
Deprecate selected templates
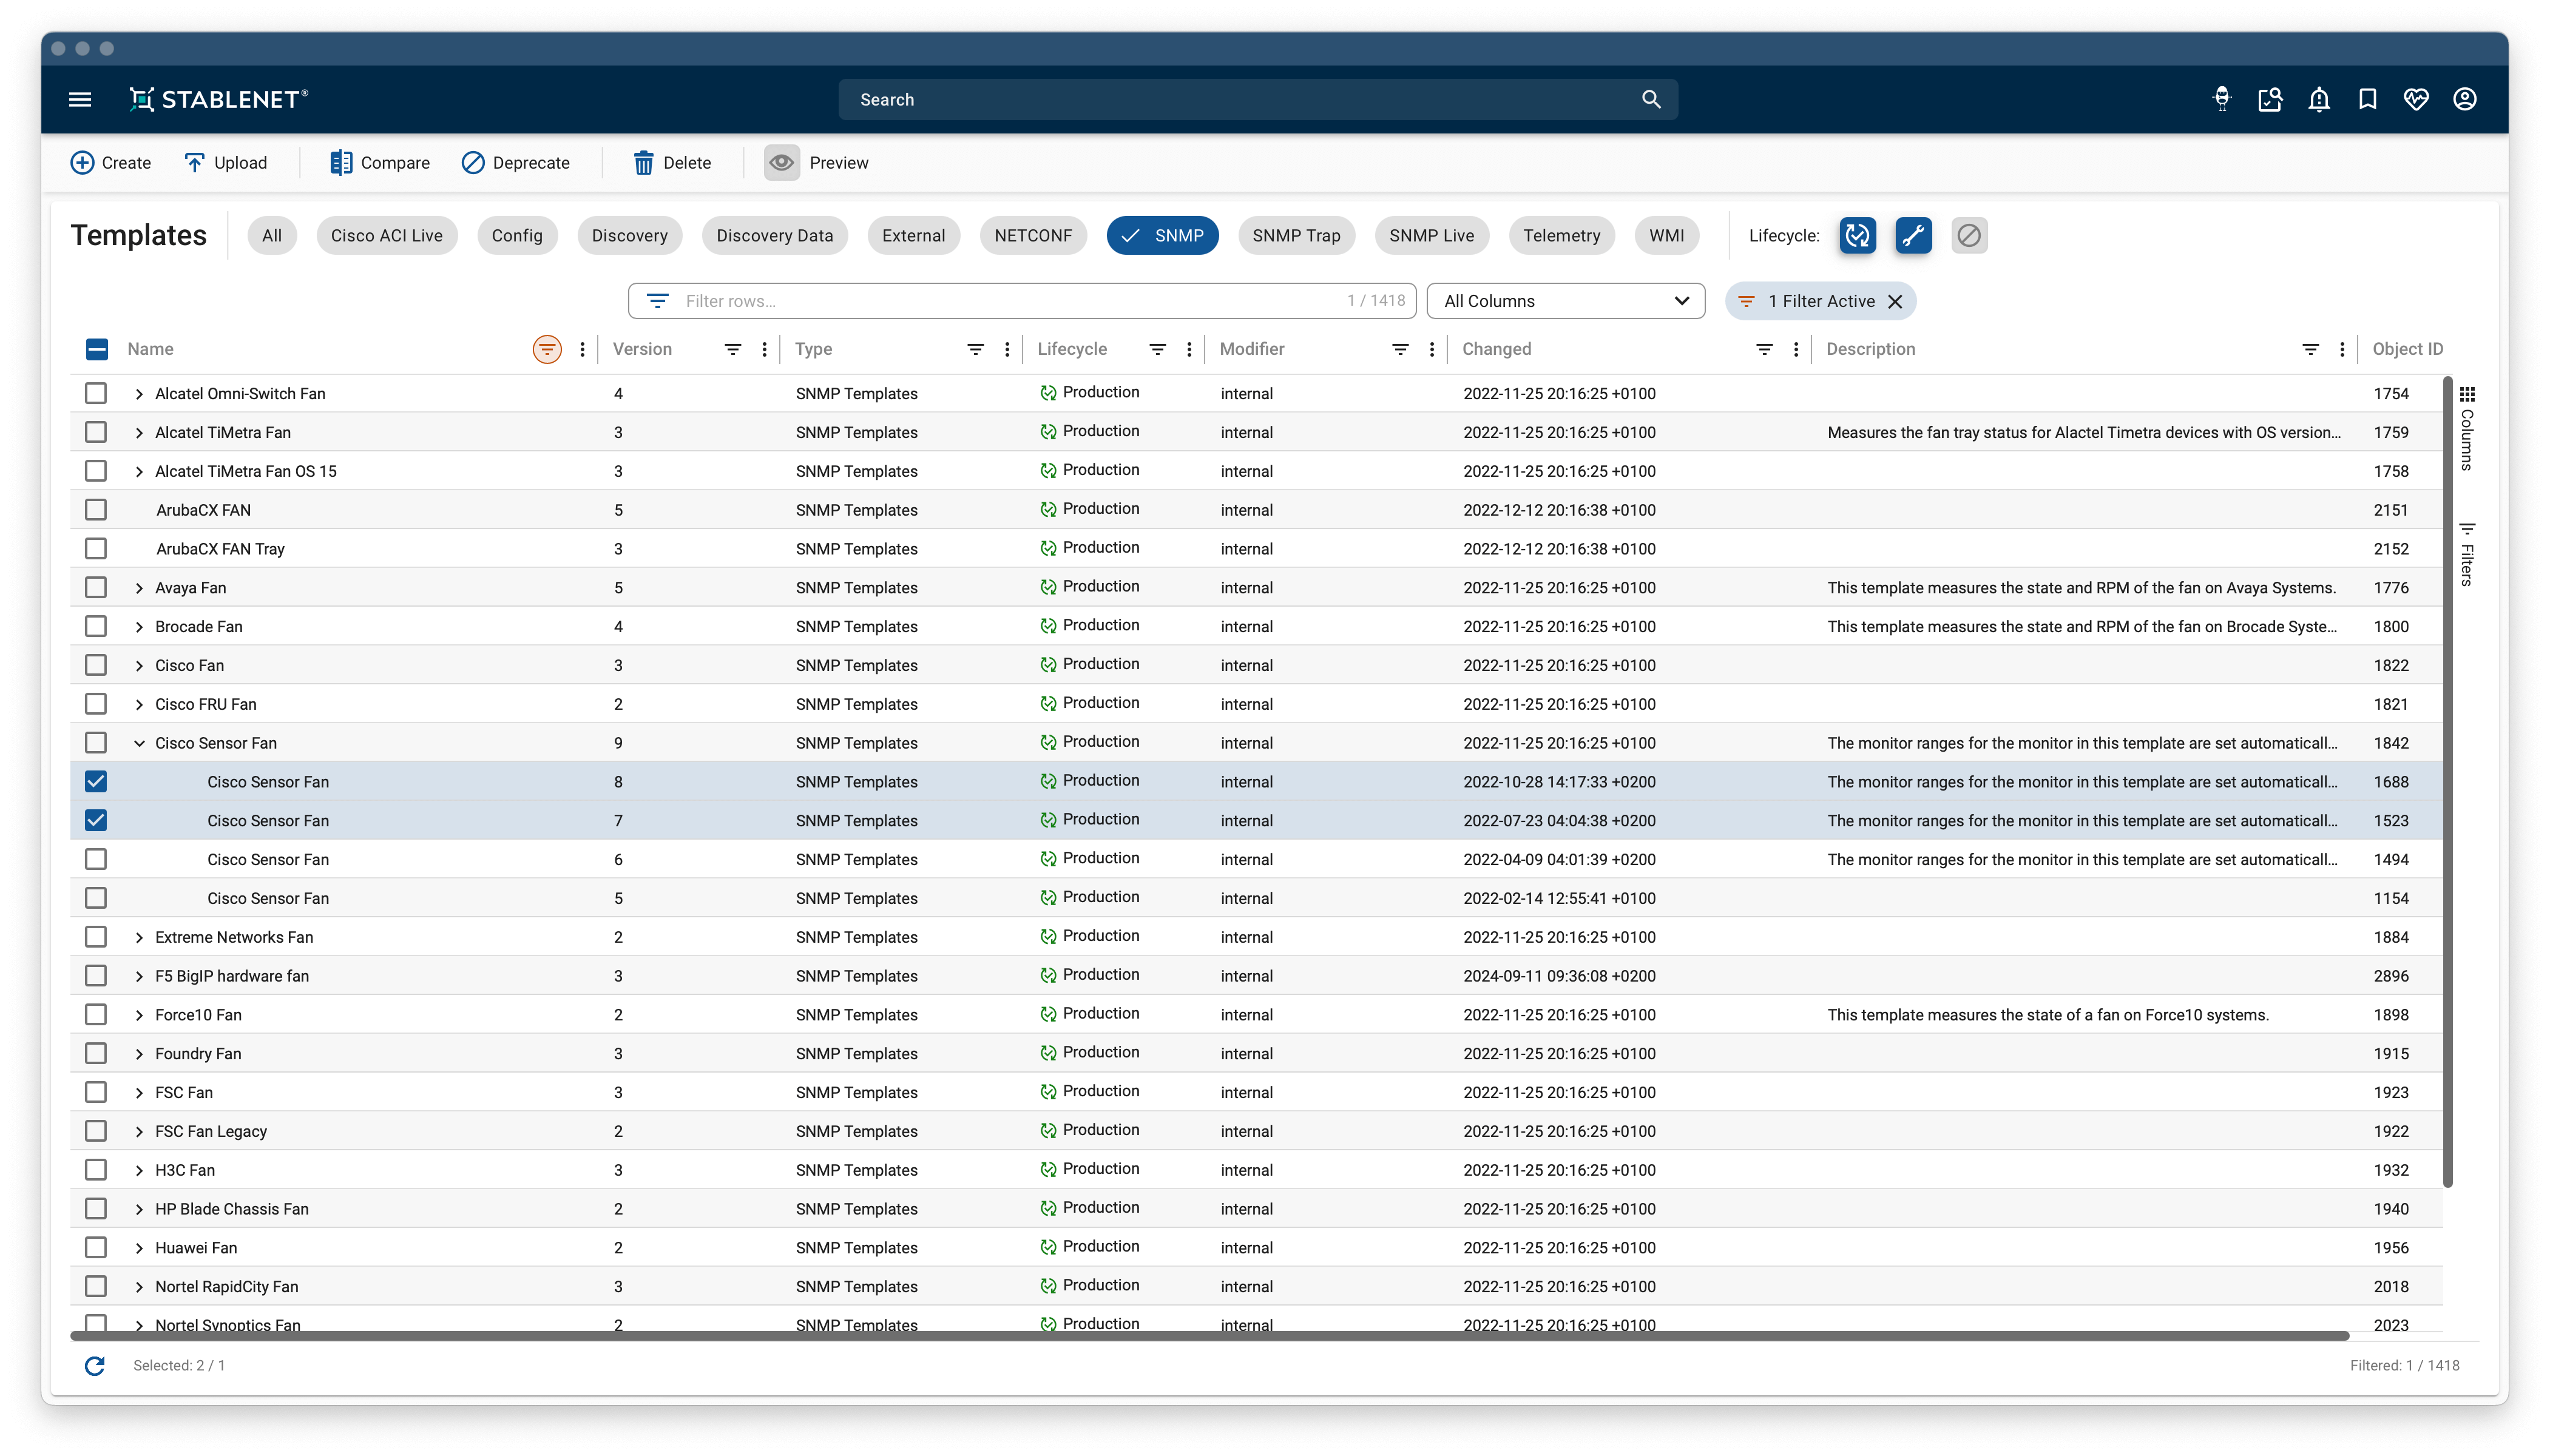[515, 163]
